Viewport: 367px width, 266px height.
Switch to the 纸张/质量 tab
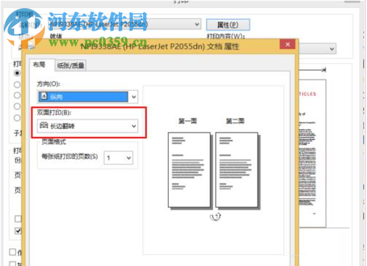[x=70, y=65]
